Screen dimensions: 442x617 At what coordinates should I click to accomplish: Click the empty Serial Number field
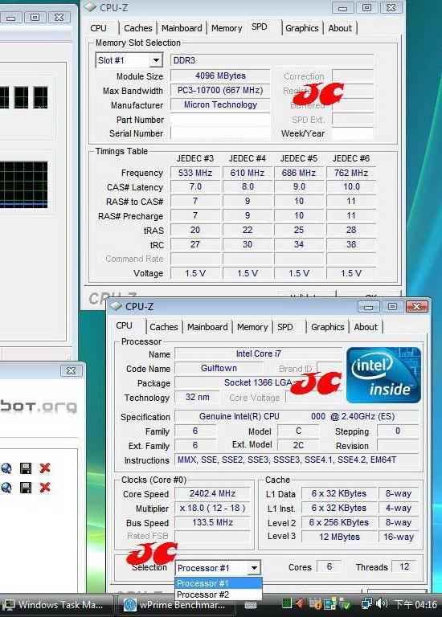220,133
